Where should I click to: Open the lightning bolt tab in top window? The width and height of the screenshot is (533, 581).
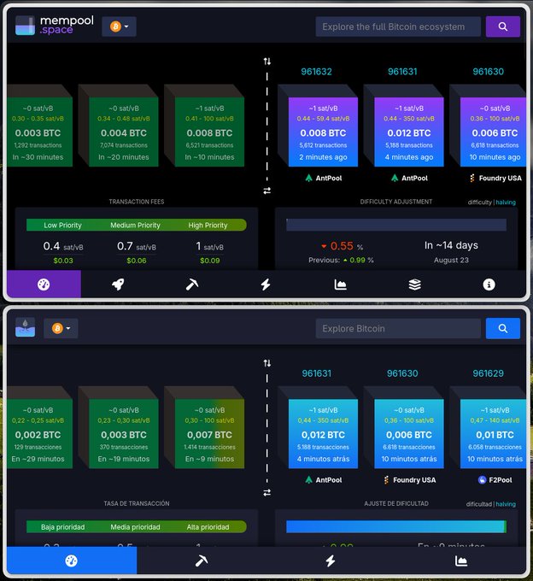coord(266,285)
